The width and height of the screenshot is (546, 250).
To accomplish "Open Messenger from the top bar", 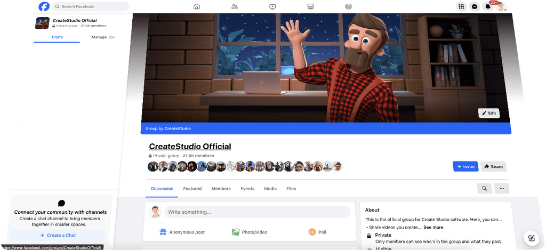I will click(x=474, y=7).
